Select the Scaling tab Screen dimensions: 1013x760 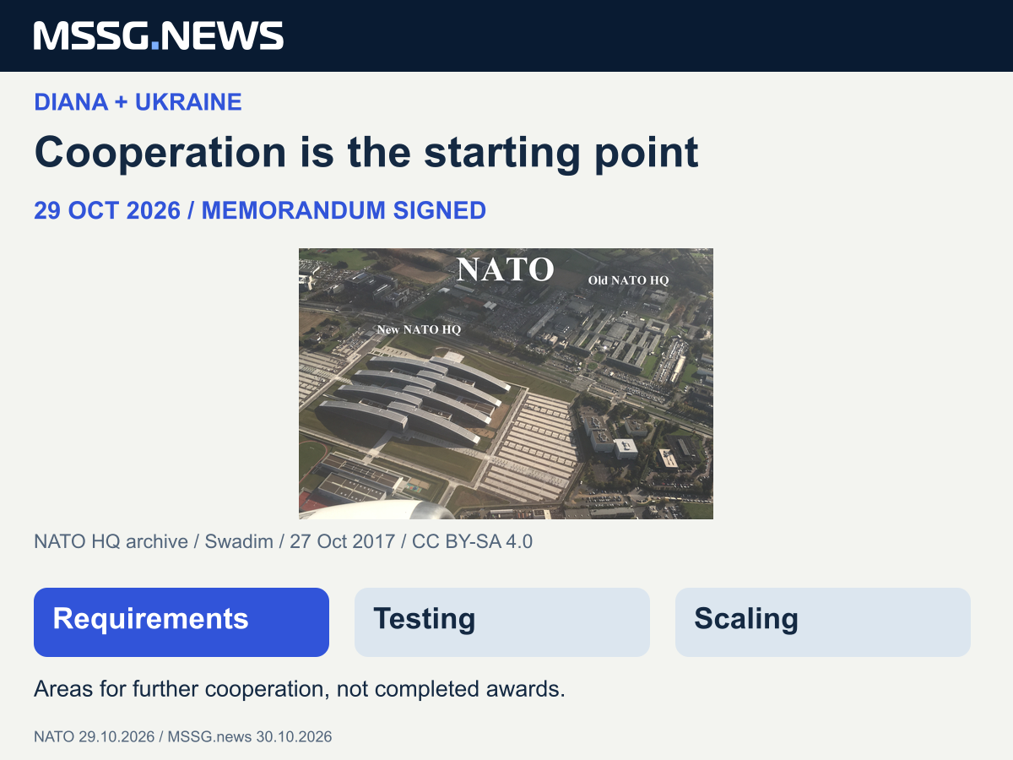tap(823, 622)
